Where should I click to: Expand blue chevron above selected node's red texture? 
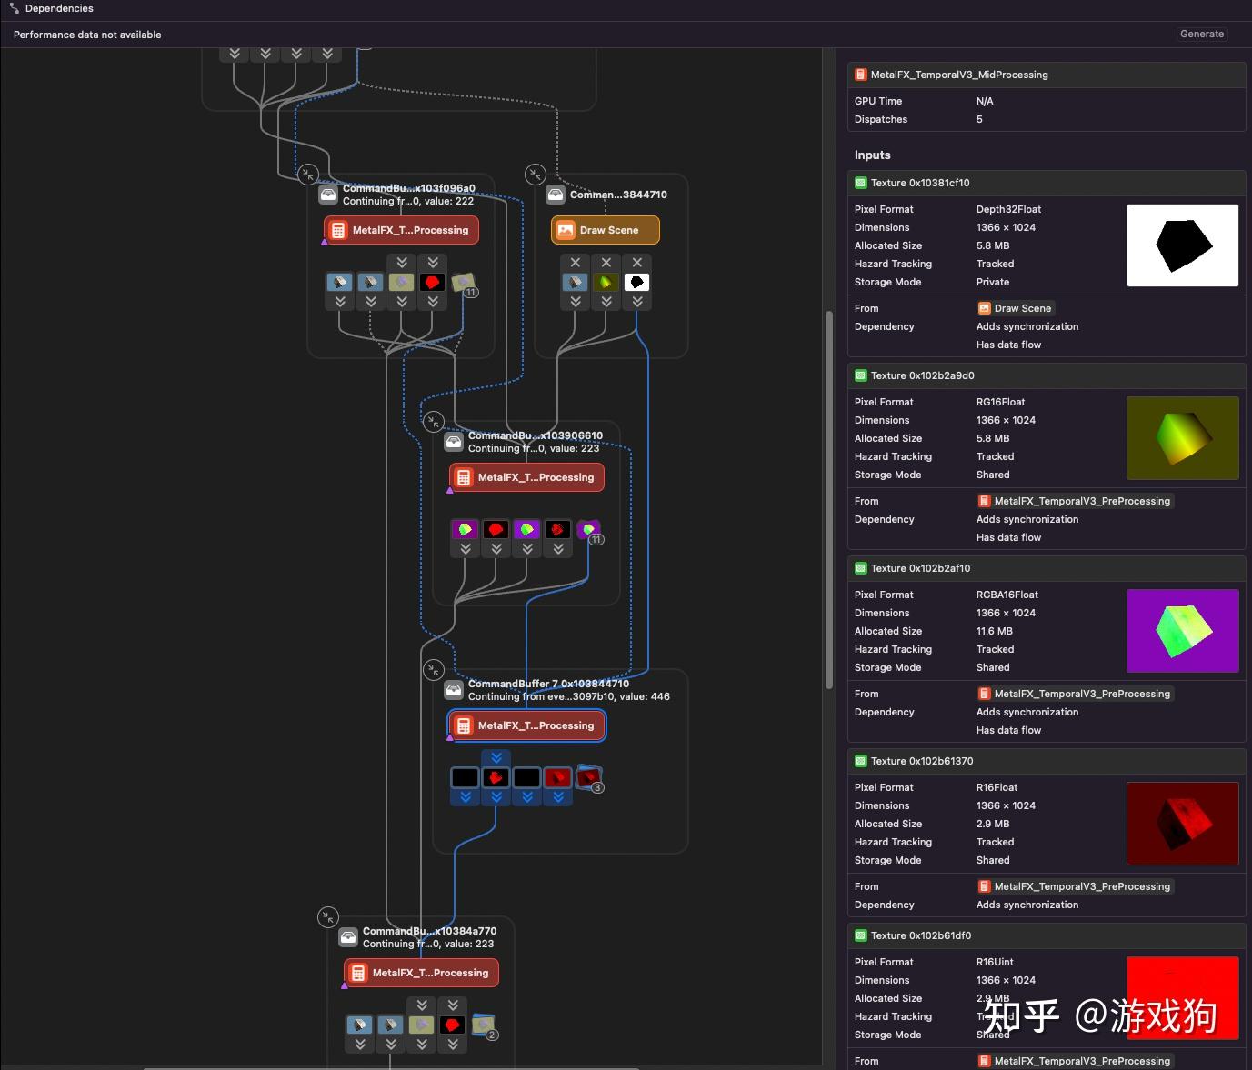click(496, 757)
